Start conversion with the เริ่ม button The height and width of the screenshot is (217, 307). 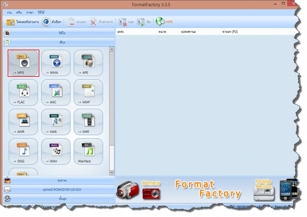click(x=144, y=22)
